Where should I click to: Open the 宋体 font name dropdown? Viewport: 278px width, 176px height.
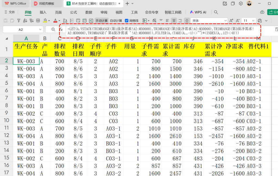tap(226, 21)
